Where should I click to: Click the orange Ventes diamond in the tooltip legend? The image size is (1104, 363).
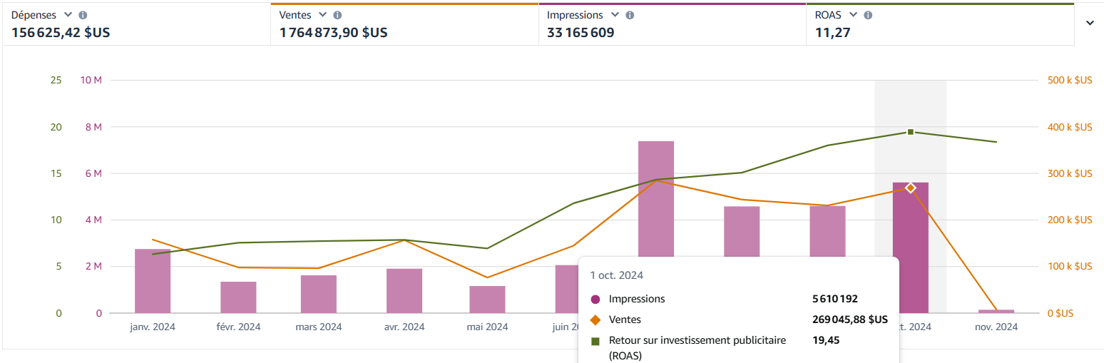pyautogui.click(x=596, y=319)
